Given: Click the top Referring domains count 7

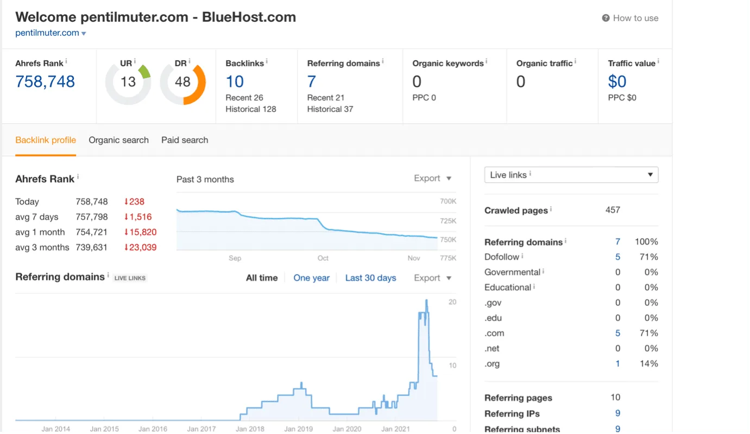Looking at the screenshot, I should click(x=311, y=81).
